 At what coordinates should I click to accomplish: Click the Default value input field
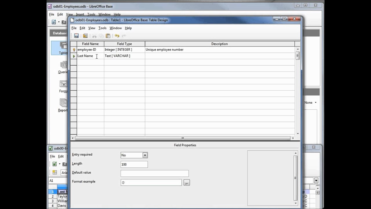point(154,173)
